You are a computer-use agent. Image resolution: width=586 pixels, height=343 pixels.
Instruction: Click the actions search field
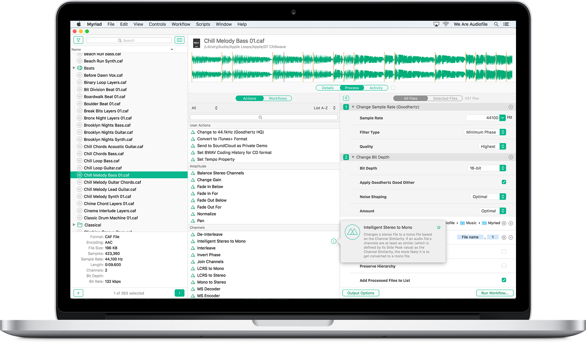pos(264,117)
